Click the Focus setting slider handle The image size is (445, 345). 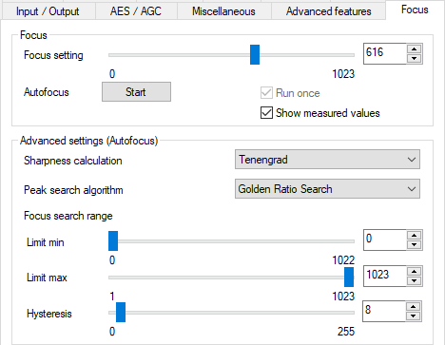click(x=255, y=54)
